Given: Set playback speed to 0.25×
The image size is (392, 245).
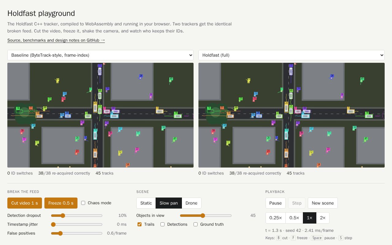Looking at the screenshot, I should click(276, 218).
